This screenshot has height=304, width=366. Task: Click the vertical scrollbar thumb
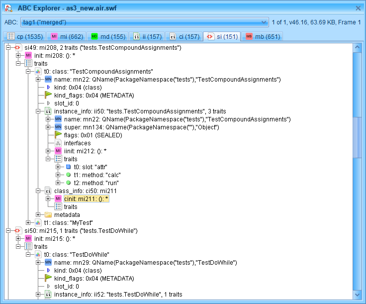coord(357,137)
